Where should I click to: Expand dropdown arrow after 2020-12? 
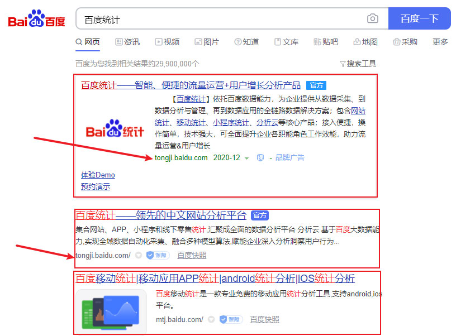(x=247, y=159)
